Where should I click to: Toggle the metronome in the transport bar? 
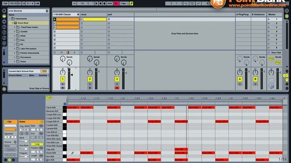[x=37, y=3]
